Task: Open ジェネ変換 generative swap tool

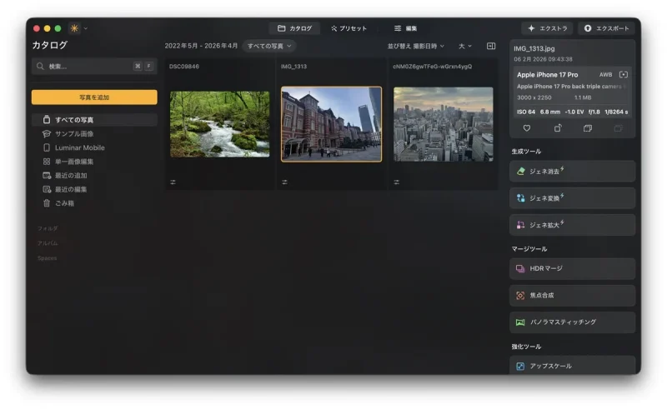Action: click(572, 198)
